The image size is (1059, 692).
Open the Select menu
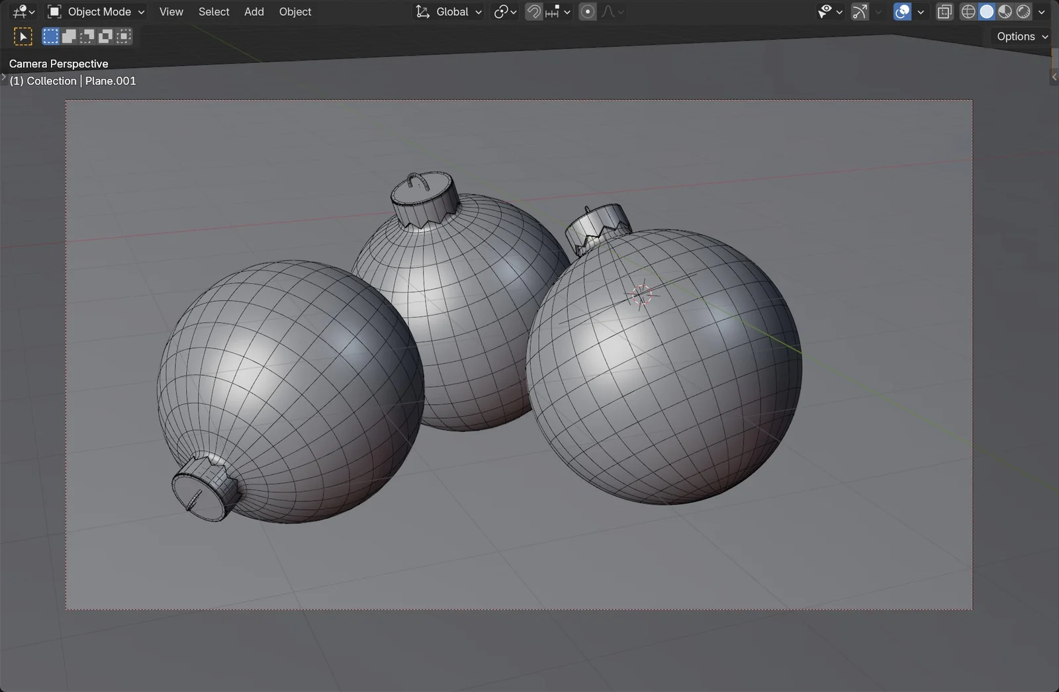(213, 11)
